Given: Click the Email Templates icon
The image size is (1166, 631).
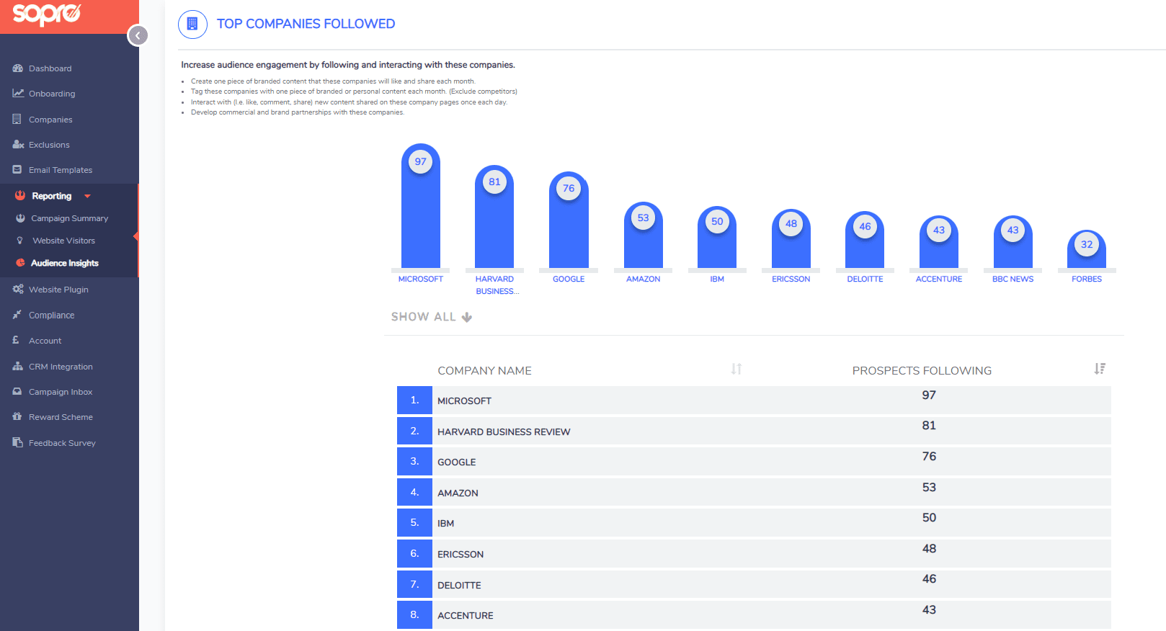Looking at the screenshot, I should 17,170.
